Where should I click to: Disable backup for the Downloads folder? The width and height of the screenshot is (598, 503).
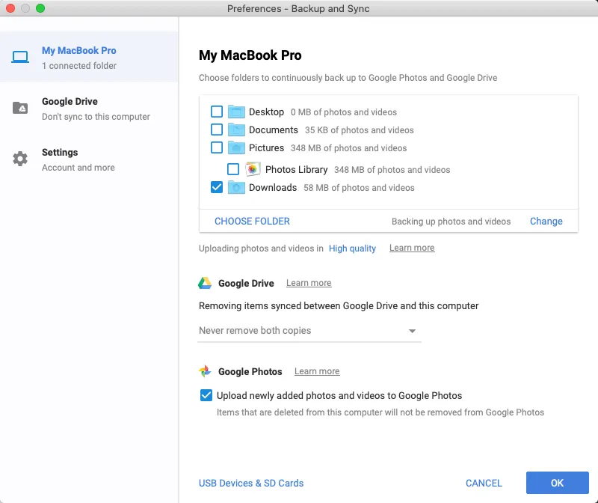(x=218, y=187)
